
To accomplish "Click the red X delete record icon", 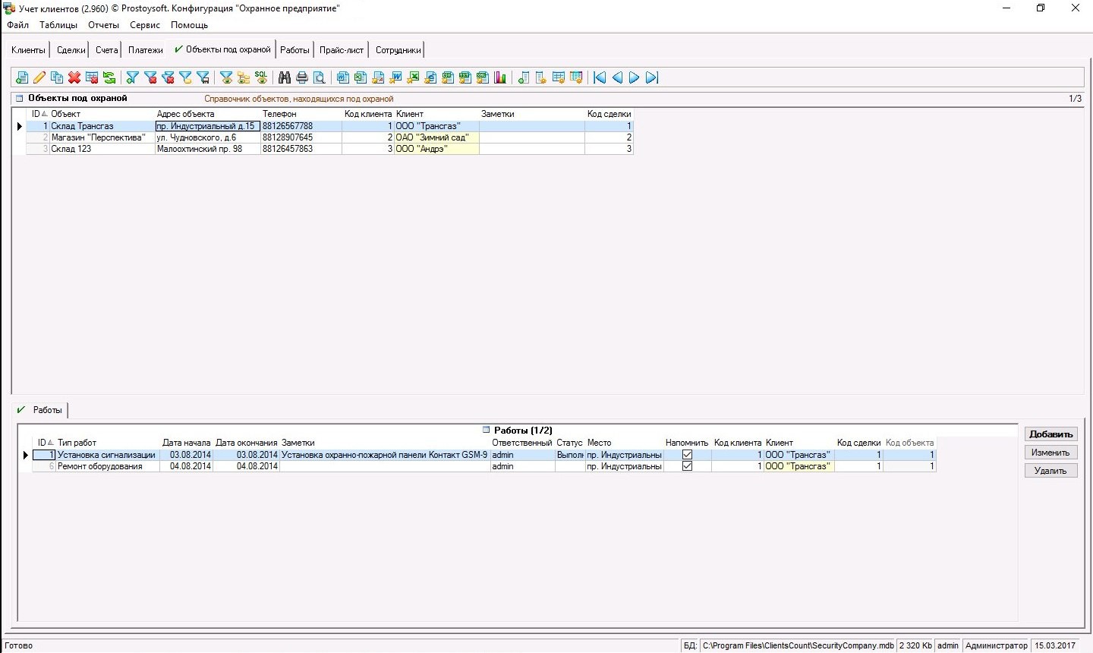I will coord(74,77).
